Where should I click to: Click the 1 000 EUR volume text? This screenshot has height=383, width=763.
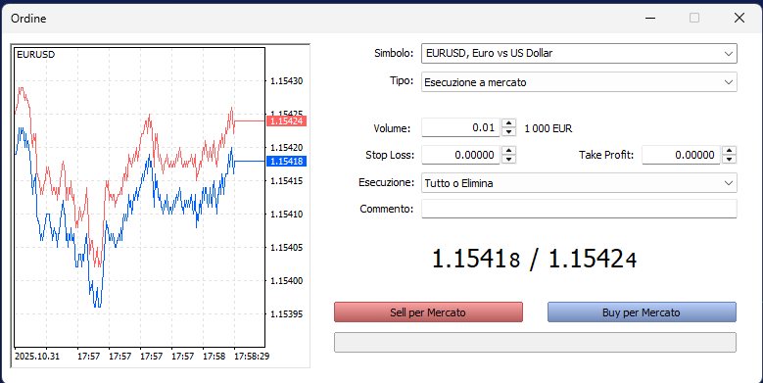click(548, 128)
